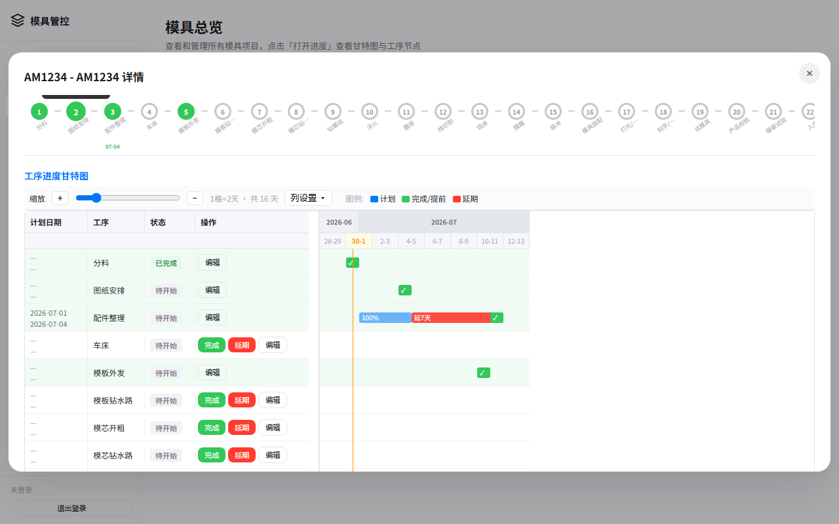Click the 计划日期 column header
The width and height of the screenshot is (839, 524).
56,222
